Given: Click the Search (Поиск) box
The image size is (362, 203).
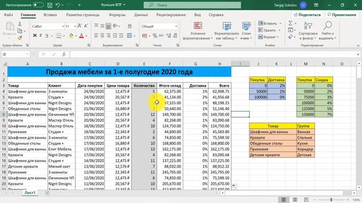Looking at the screenshot, I should [192, 5].
